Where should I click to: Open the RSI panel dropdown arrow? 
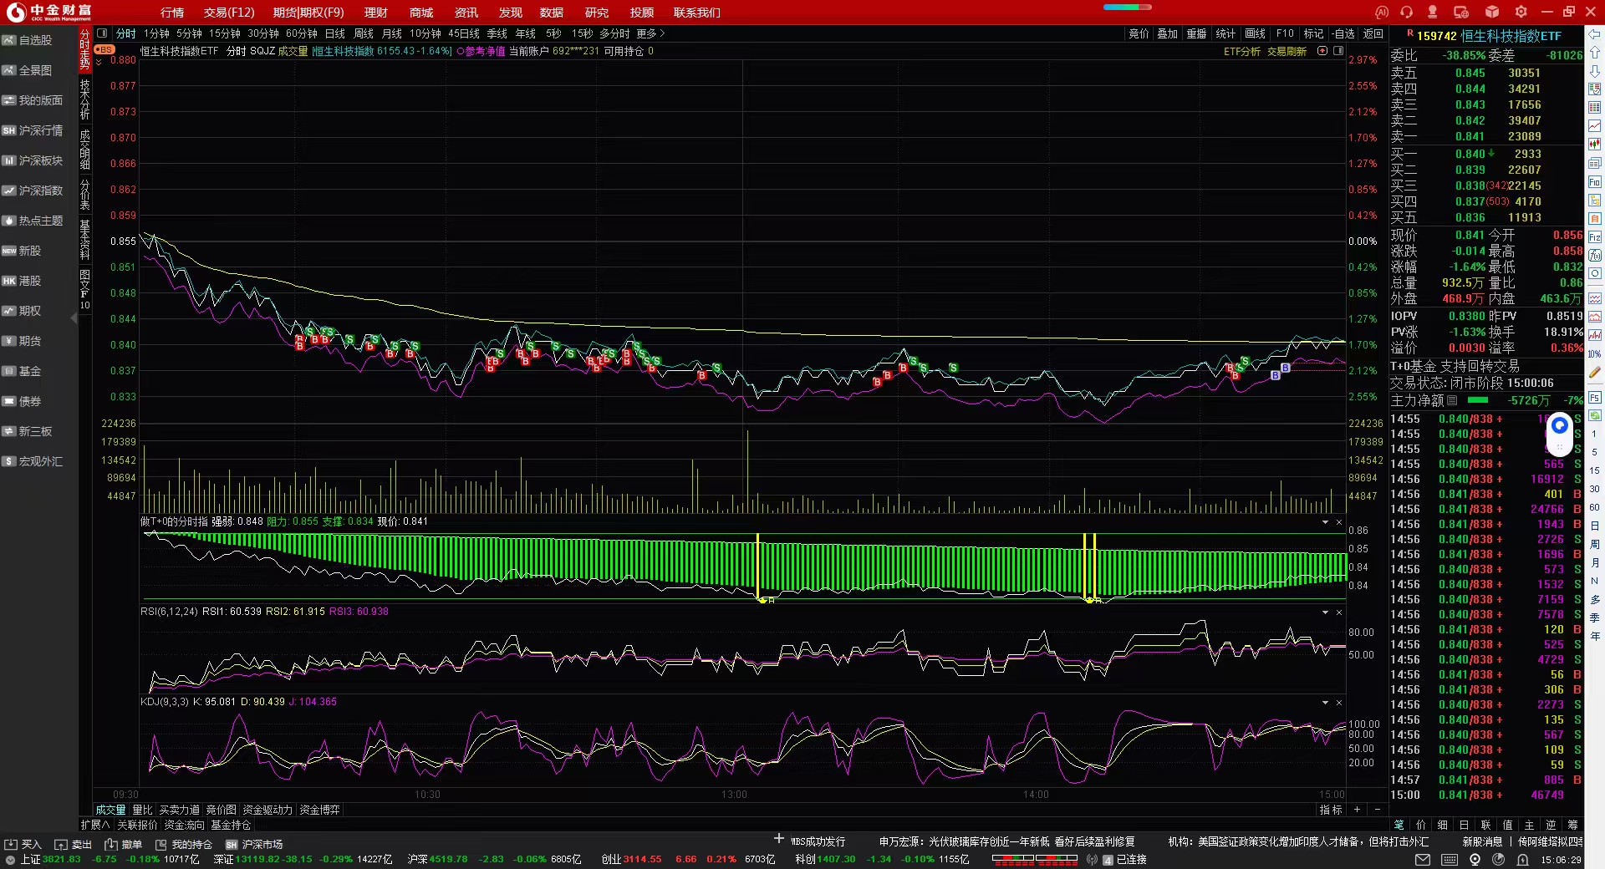click(1325, 612)
